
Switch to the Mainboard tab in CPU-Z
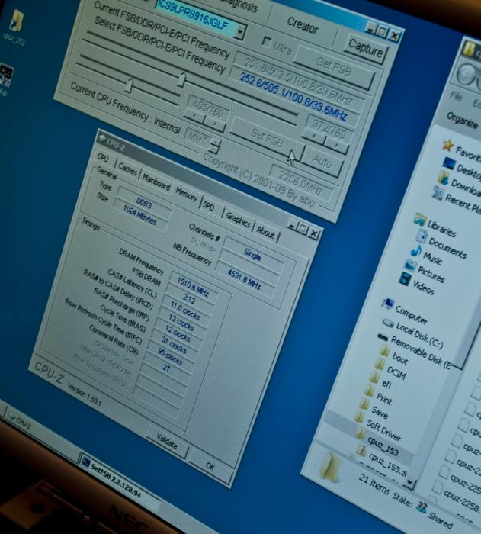[x=156, y=181]
